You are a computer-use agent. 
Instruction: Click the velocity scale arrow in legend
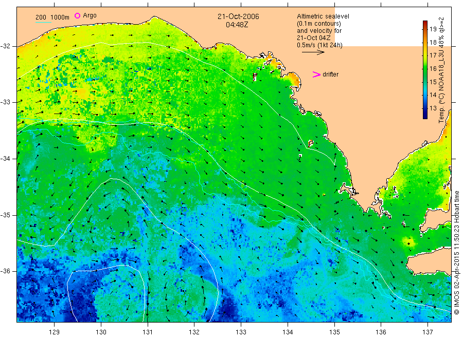(x=313, y=52)
